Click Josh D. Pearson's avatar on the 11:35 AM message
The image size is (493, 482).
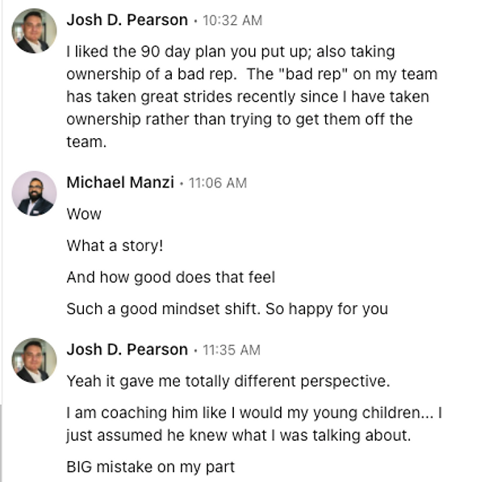(x=34, y=361)
